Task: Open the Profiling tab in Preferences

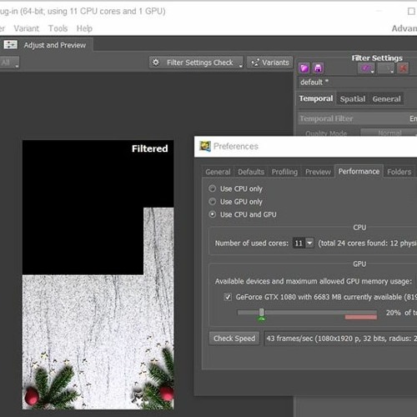Action: 284,172
